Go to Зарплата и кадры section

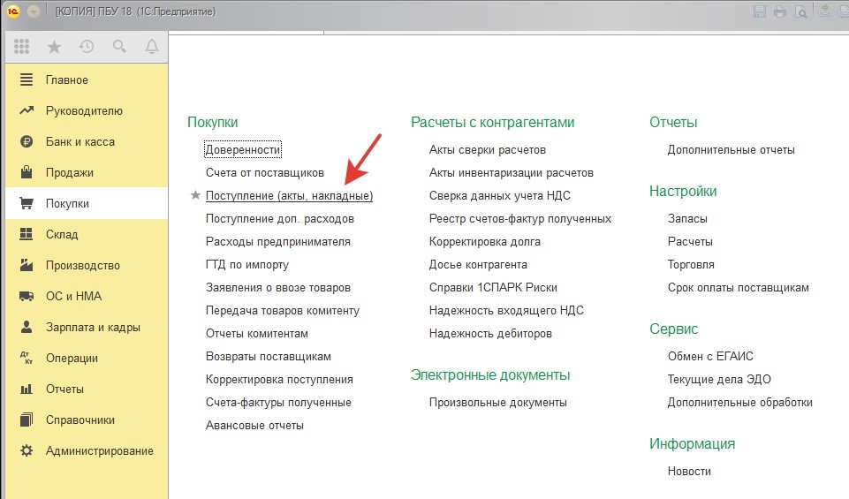93,328
